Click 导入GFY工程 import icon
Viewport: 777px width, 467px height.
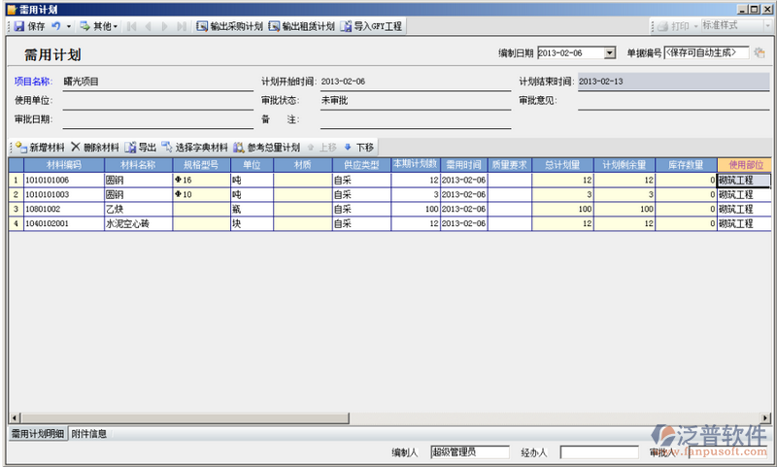click(x=346, y=26)
